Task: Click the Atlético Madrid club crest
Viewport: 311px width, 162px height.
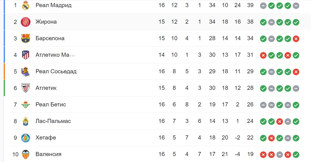Action: click(26, 55)
